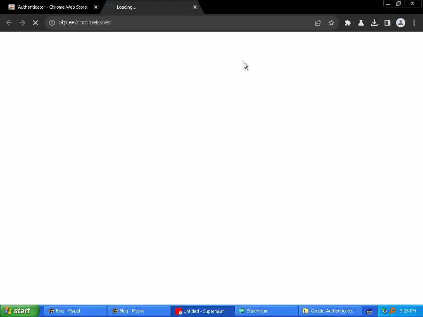
Task: Go forward to next page
Action: coord(22,23)
